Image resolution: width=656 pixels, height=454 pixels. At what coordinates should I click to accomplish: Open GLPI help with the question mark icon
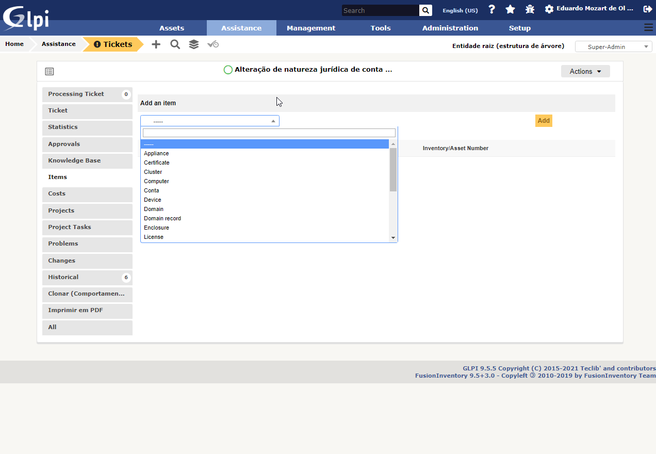click(x=491, y=9)
